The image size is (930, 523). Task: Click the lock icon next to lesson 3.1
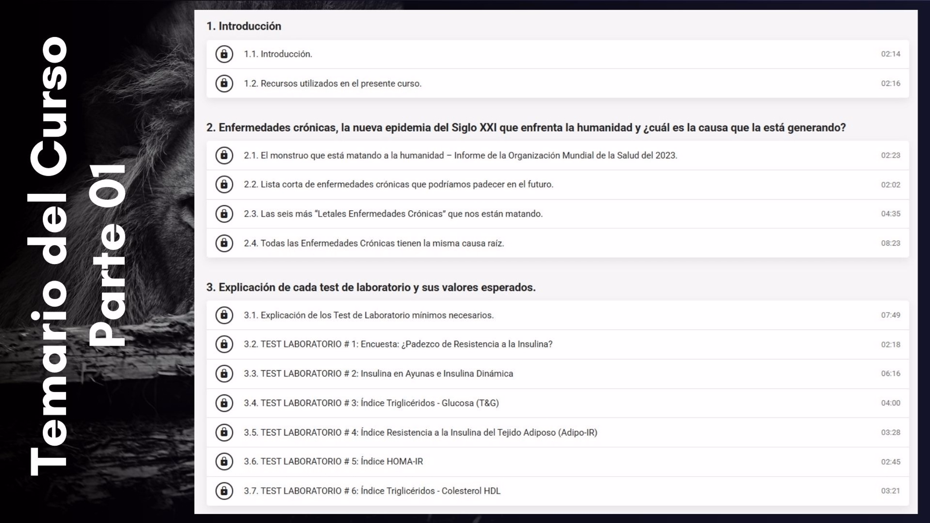[x=224, y=315]
